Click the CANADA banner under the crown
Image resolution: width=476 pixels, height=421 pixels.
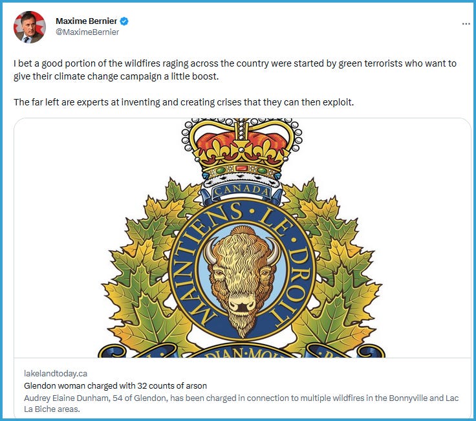241,191
